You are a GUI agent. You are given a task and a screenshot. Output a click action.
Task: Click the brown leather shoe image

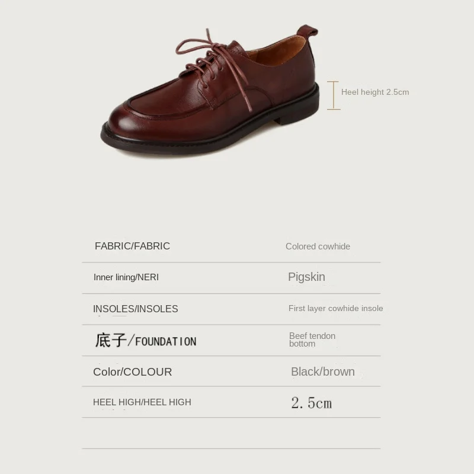pos(210,91)
